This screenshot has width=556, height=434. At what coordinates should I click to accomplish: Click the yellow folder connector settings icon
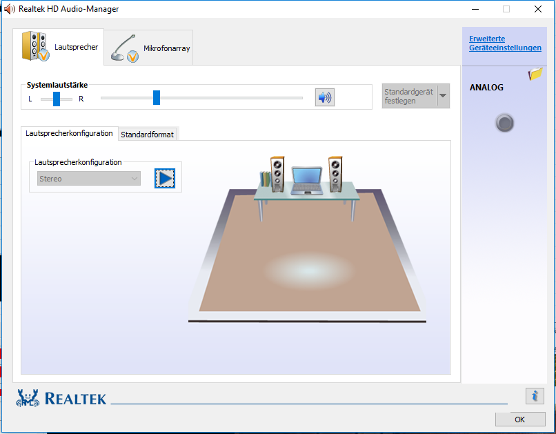(x=535, y=74)
